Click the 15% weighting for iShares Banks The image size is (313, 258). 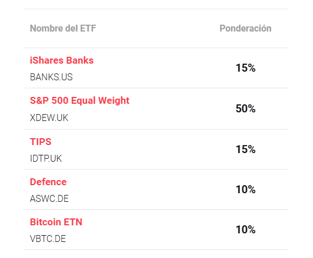point(246,68)
